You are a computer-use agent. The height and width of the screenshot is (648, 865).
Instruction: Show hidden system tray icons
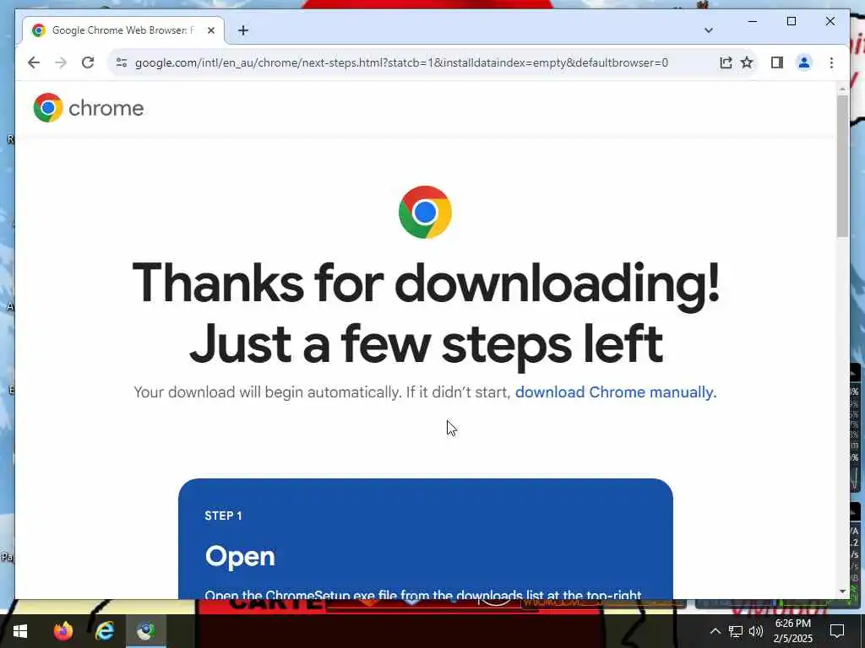coord(715,631)
